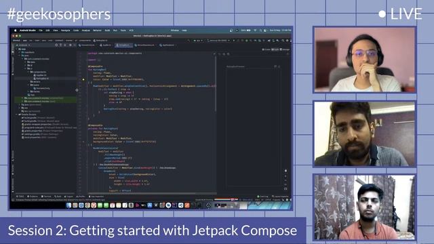Viewport: 434px width, 244px height.
Task: Open the File menu in Android Studio
Action: (41, 30)
